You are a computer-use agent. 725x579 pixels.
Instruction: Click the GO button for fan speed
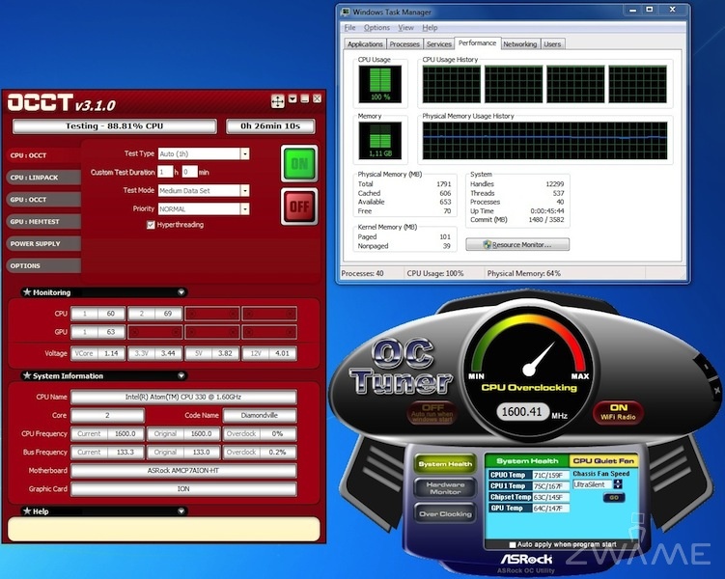click(614, 498)
